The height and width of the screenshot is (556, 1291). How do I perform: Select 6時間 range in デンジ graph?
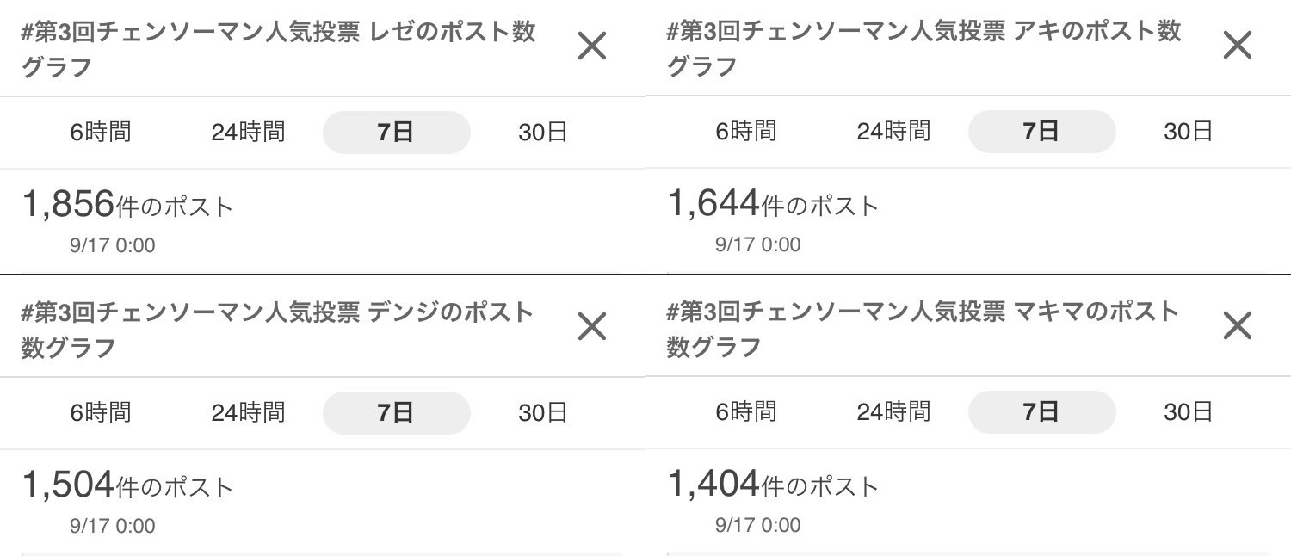pos(101,413)
